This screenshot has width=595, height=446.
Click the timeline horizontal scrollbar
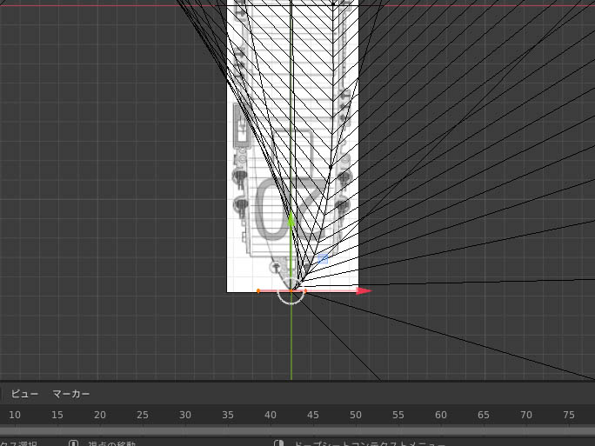tap(297, 431)
